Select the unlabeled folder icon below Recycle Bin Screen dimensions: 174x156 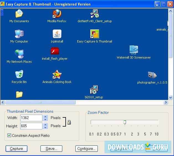click(19, 95)
